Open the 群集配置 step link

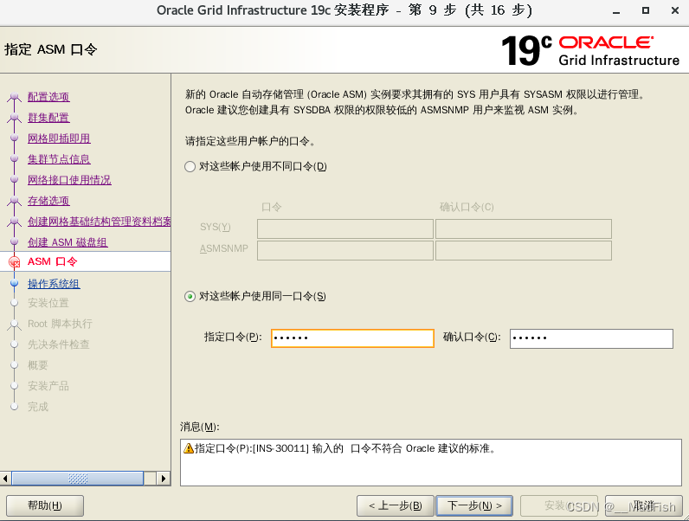click(48, 118)
